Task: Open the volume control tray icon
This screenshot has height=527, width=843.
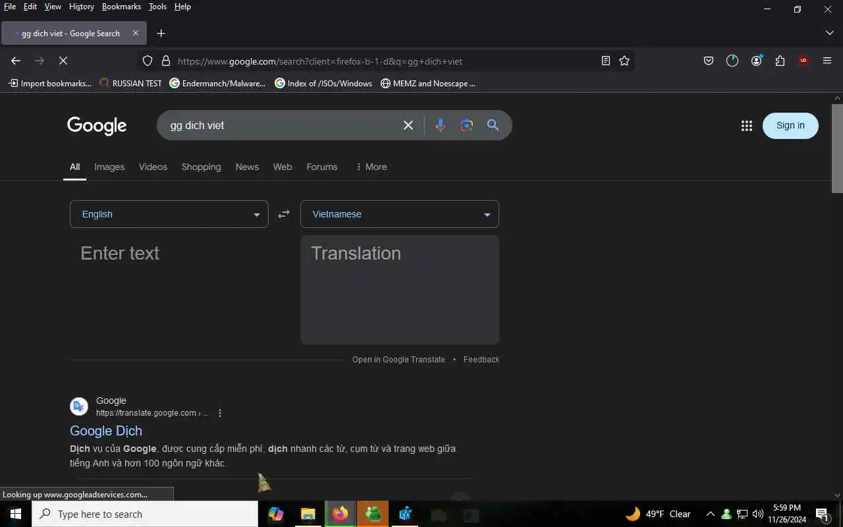Action: pyautogui.click(x=758, y=514)
